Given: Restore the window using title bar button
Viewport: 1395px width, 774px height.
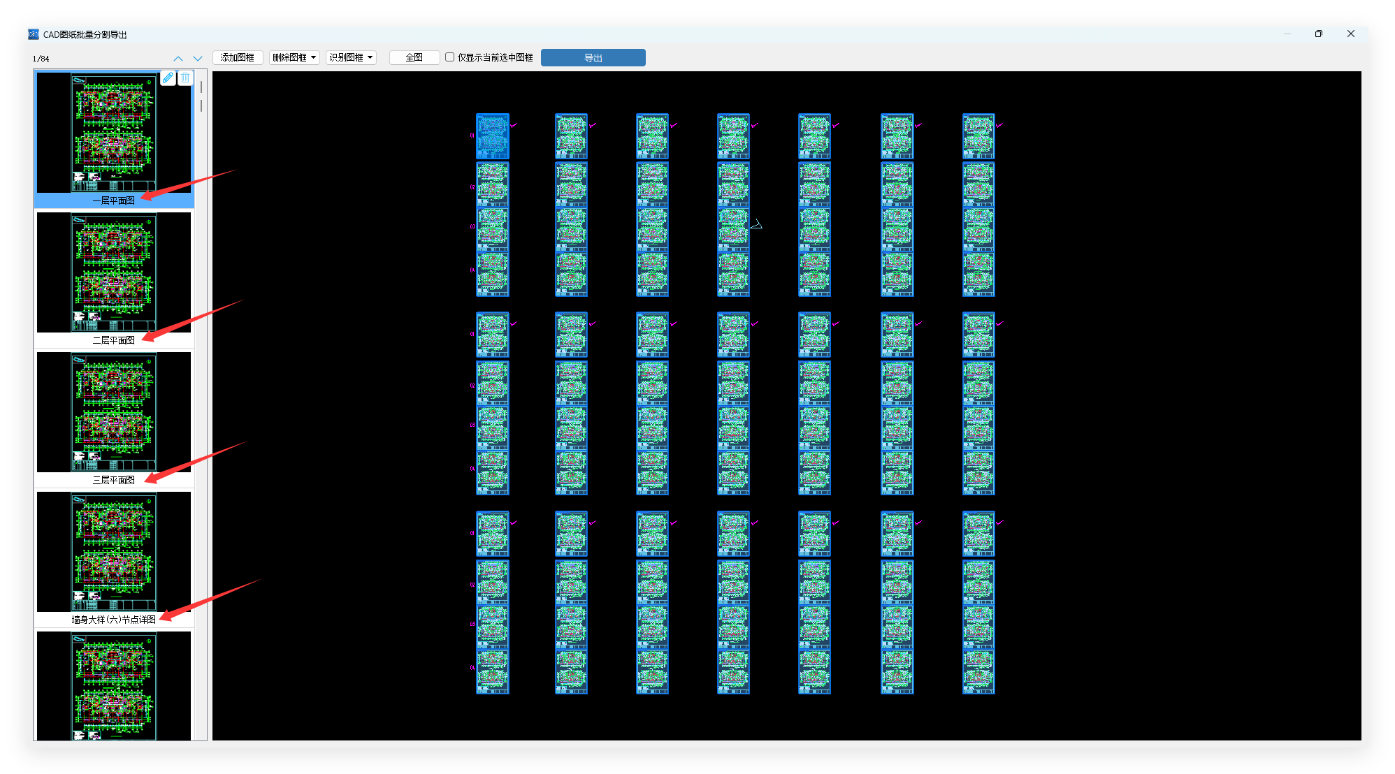Looking at the screenshot, I should [x=1318, y=34].
